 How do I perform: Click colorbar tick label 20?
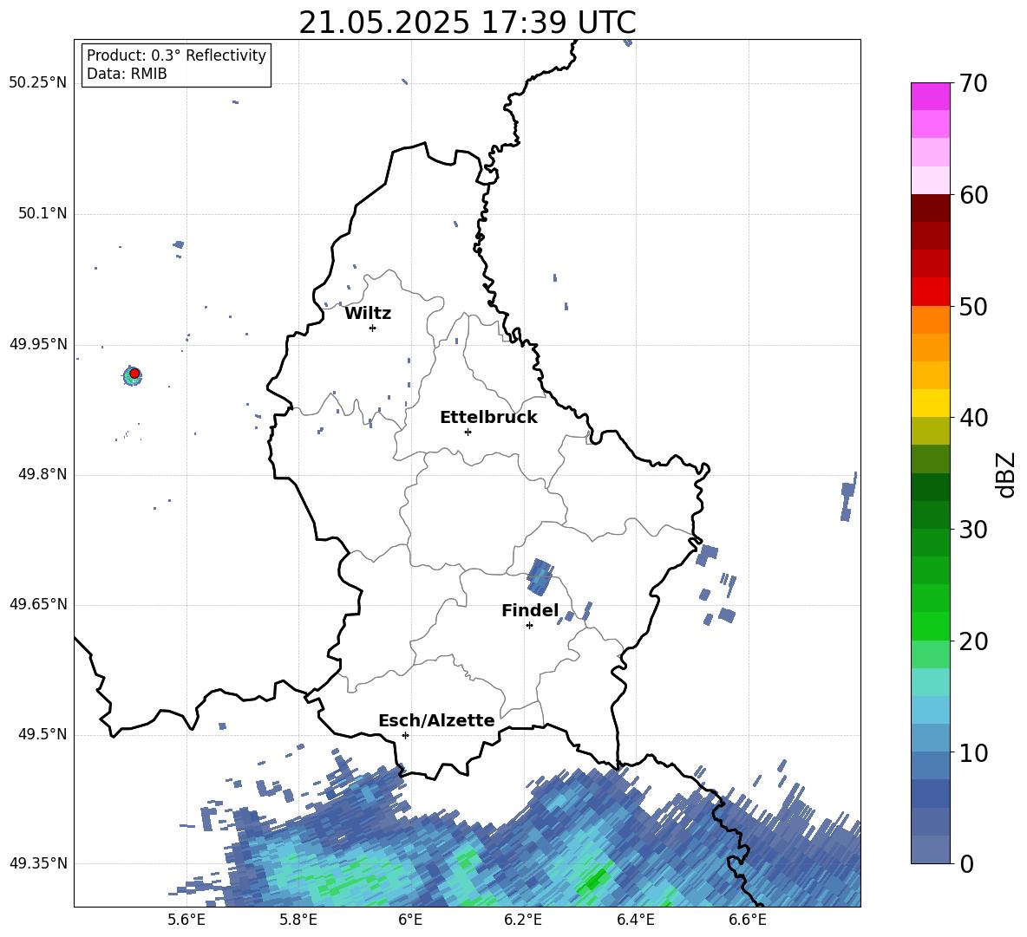(x=973, y=641)
